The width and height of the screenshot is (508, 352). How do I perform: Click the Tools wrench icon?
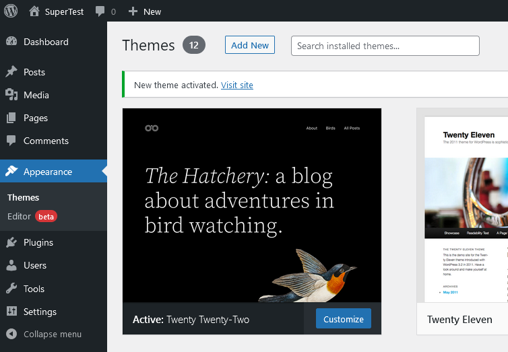(x=11, y=289)
